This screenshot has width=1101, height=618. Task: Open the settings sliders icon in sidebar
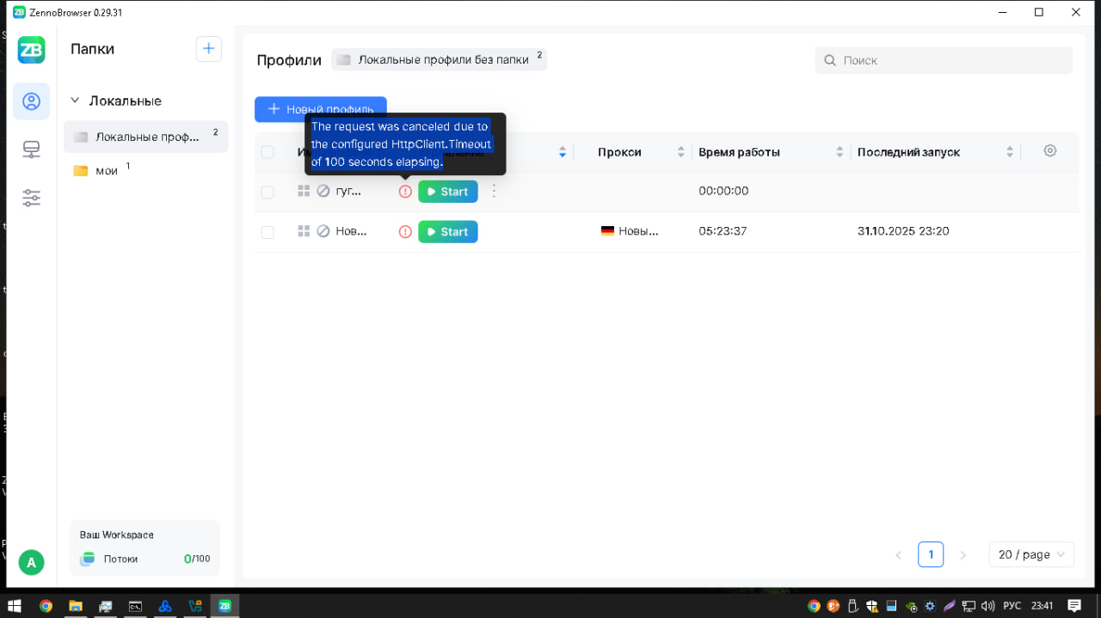tap(31, 199)
